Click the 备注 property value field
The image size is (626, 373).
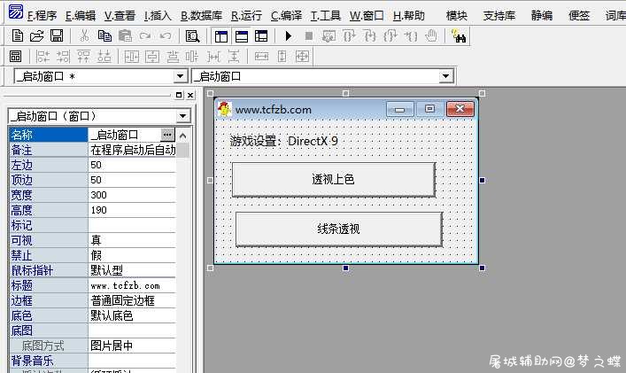point(132,150)
